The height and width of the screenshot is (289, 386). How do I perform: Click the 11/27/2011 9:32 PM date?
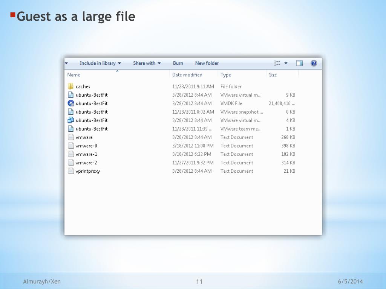[x=193, y=163]
